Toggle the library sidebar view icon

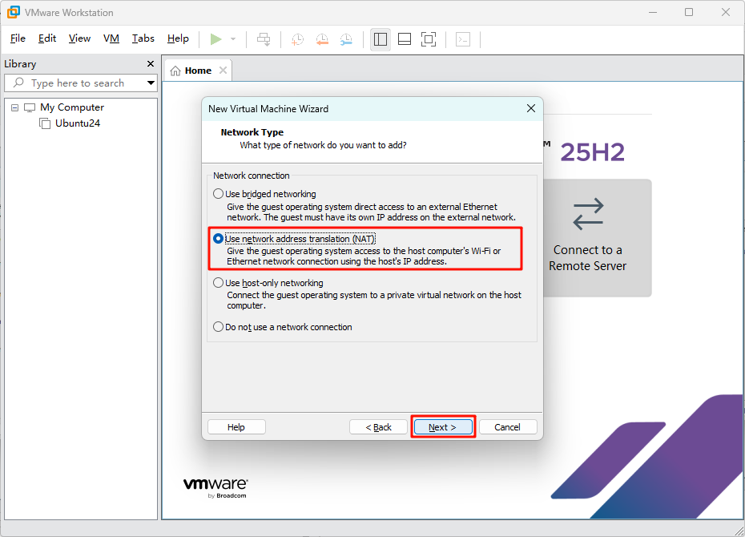(x=380, y=39)
